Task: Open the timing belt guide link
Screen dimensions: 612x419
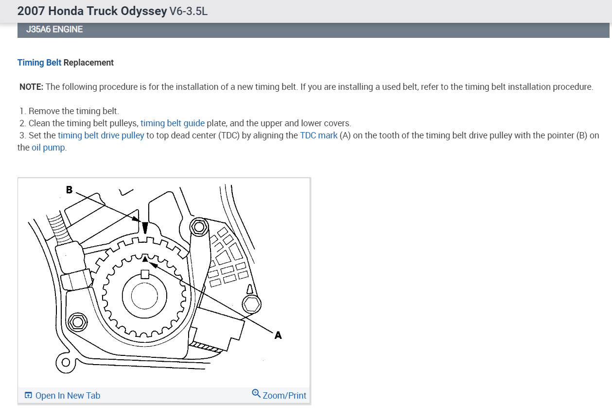Action: [173, 123]
